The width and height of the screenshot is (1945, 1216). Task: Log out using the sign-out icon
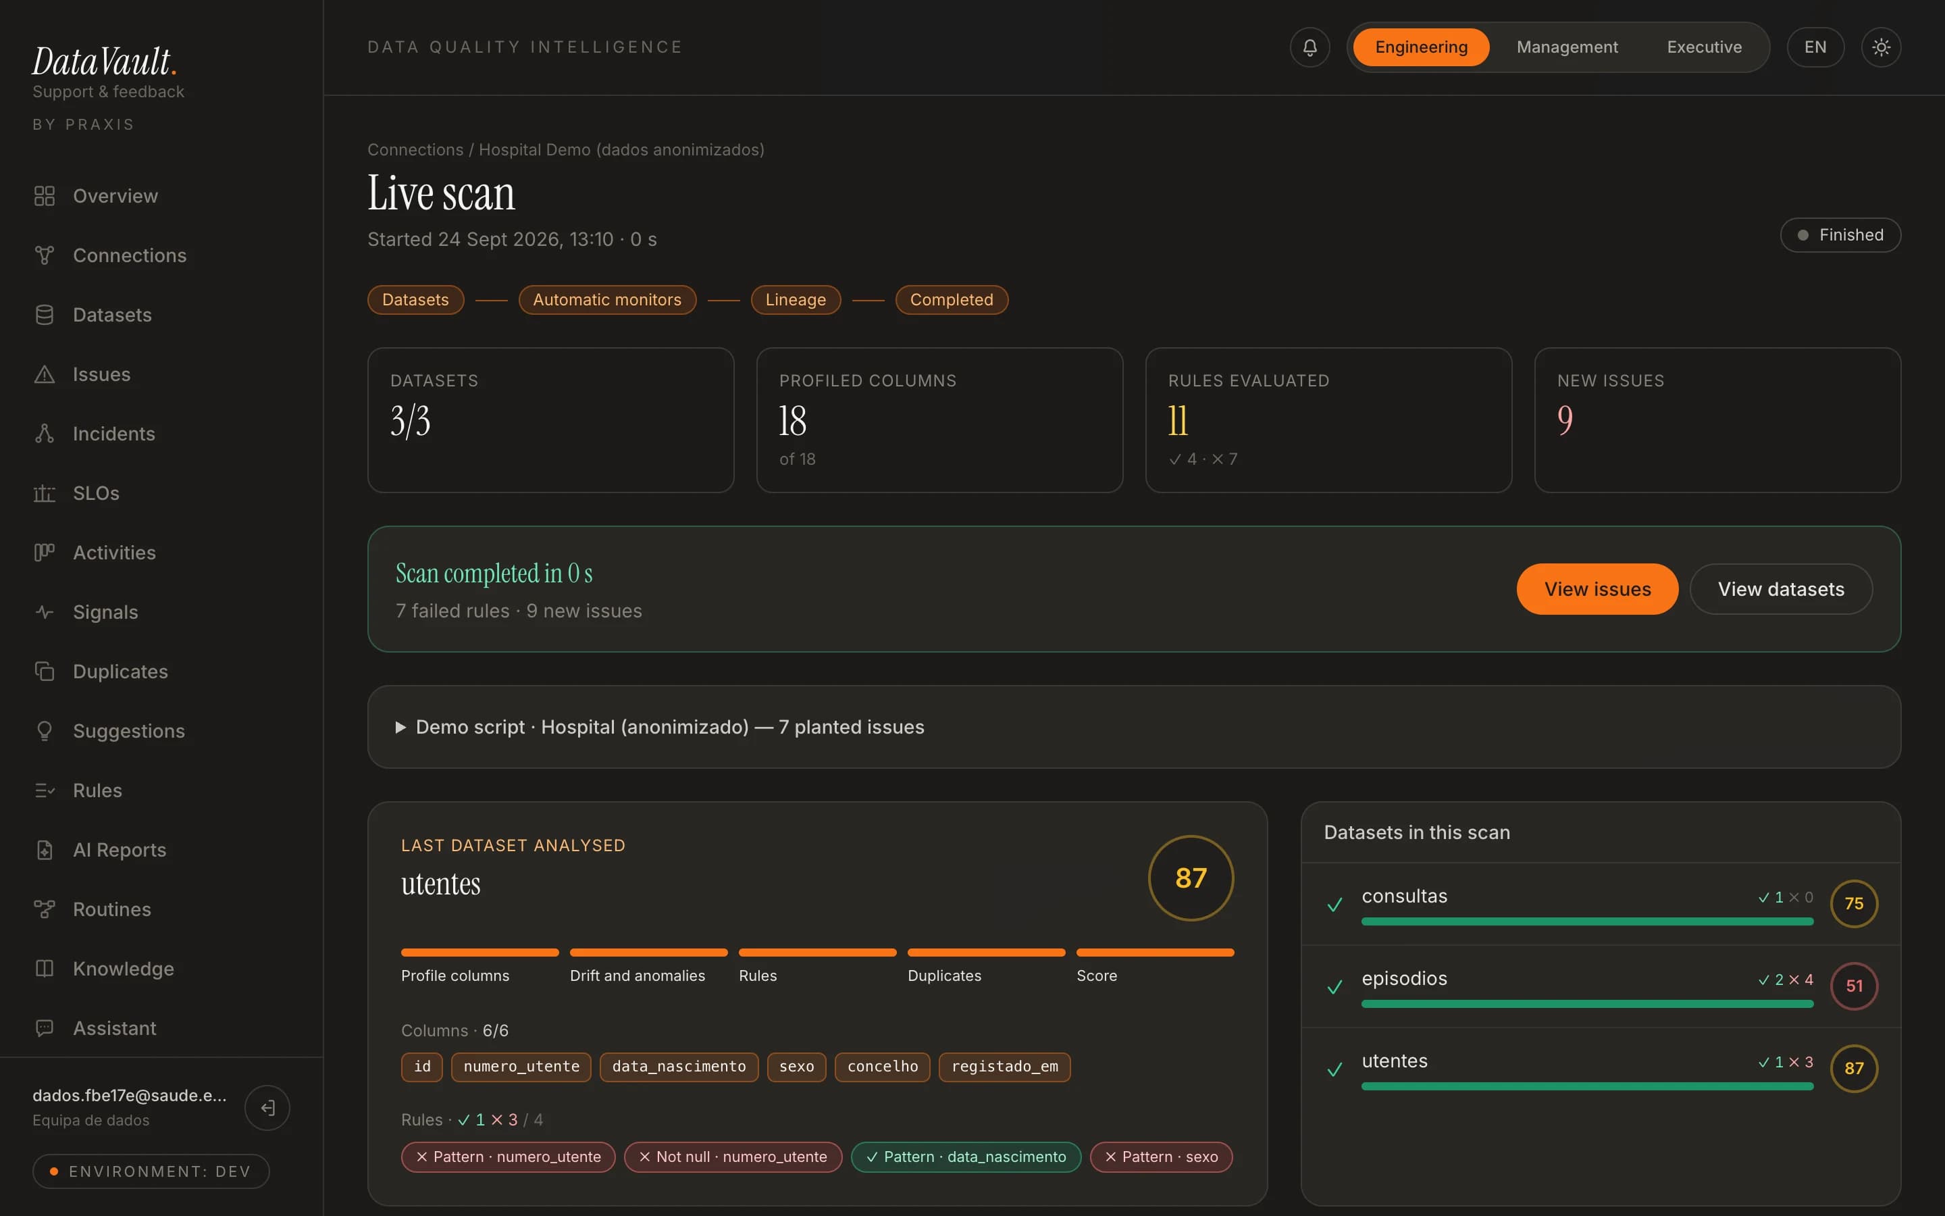tap(267, 1107)
